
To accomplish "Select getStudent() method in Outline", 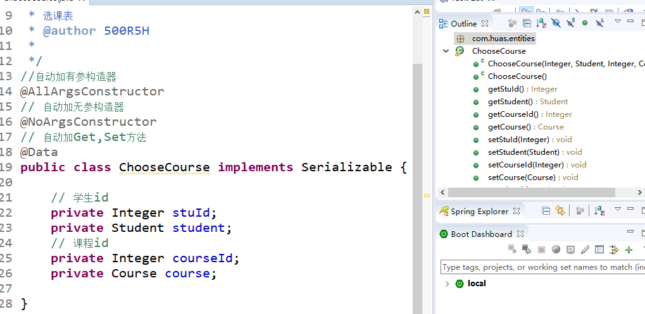I will 528,102.
